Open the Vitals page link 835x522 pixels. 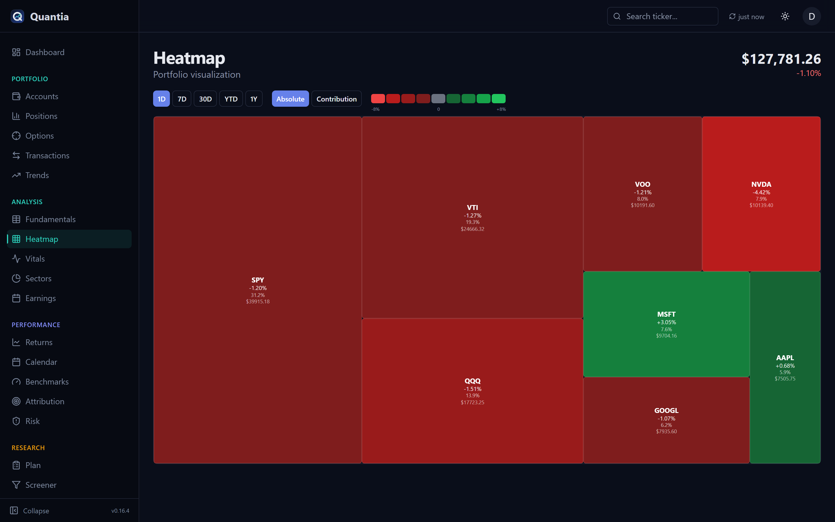(69, 259)
